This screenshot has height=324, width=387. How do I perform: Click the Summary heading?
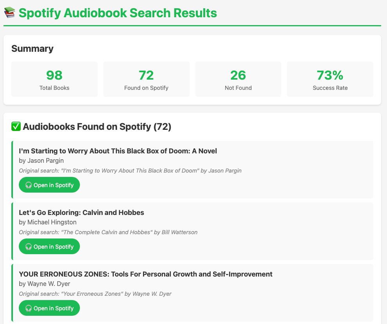click(x=33, y=49)
